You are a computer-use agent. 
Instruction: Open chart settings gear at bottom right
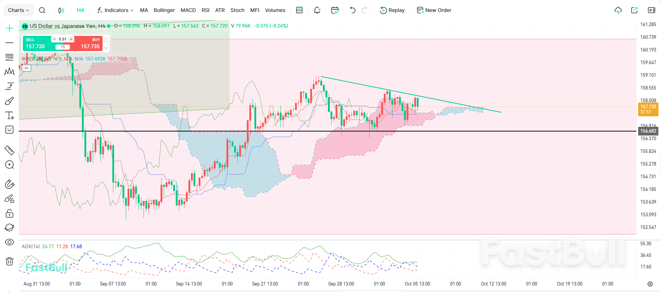tap(650, 284)
